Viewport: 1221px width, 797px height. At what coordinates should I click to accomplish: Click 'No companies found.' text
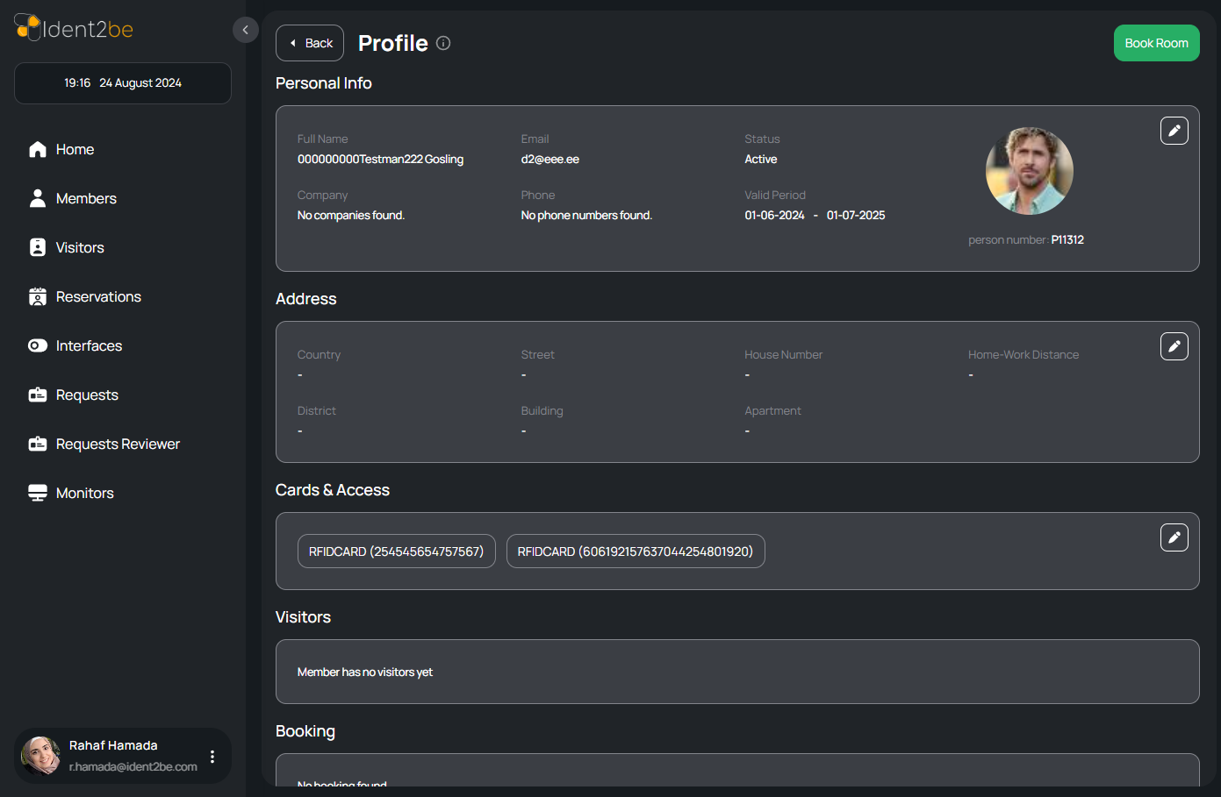click(351, 216)
